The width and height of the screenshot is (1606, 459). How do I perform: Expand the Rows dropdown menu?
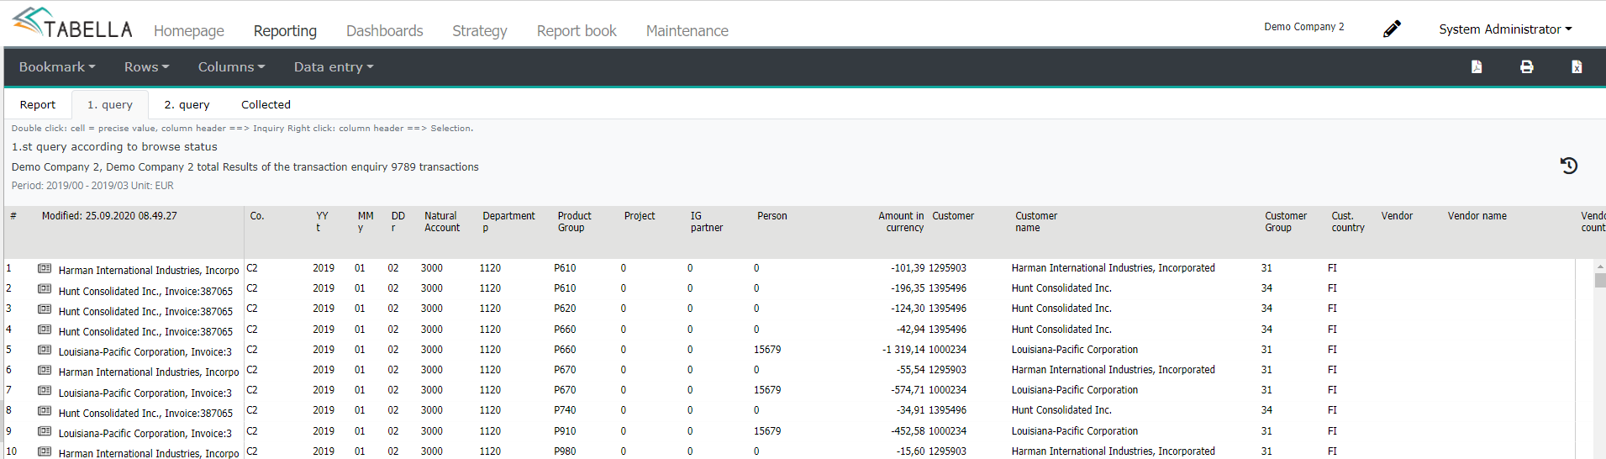(x=147, y=66)
